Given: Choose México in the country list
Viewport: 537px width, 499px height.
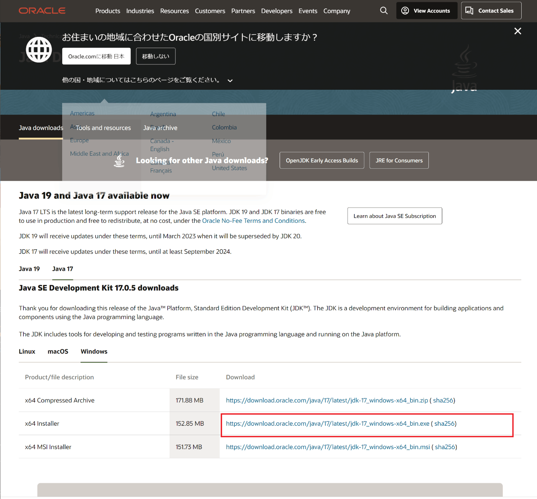Looking at the screenshot, I should click(x=221, y=141).
